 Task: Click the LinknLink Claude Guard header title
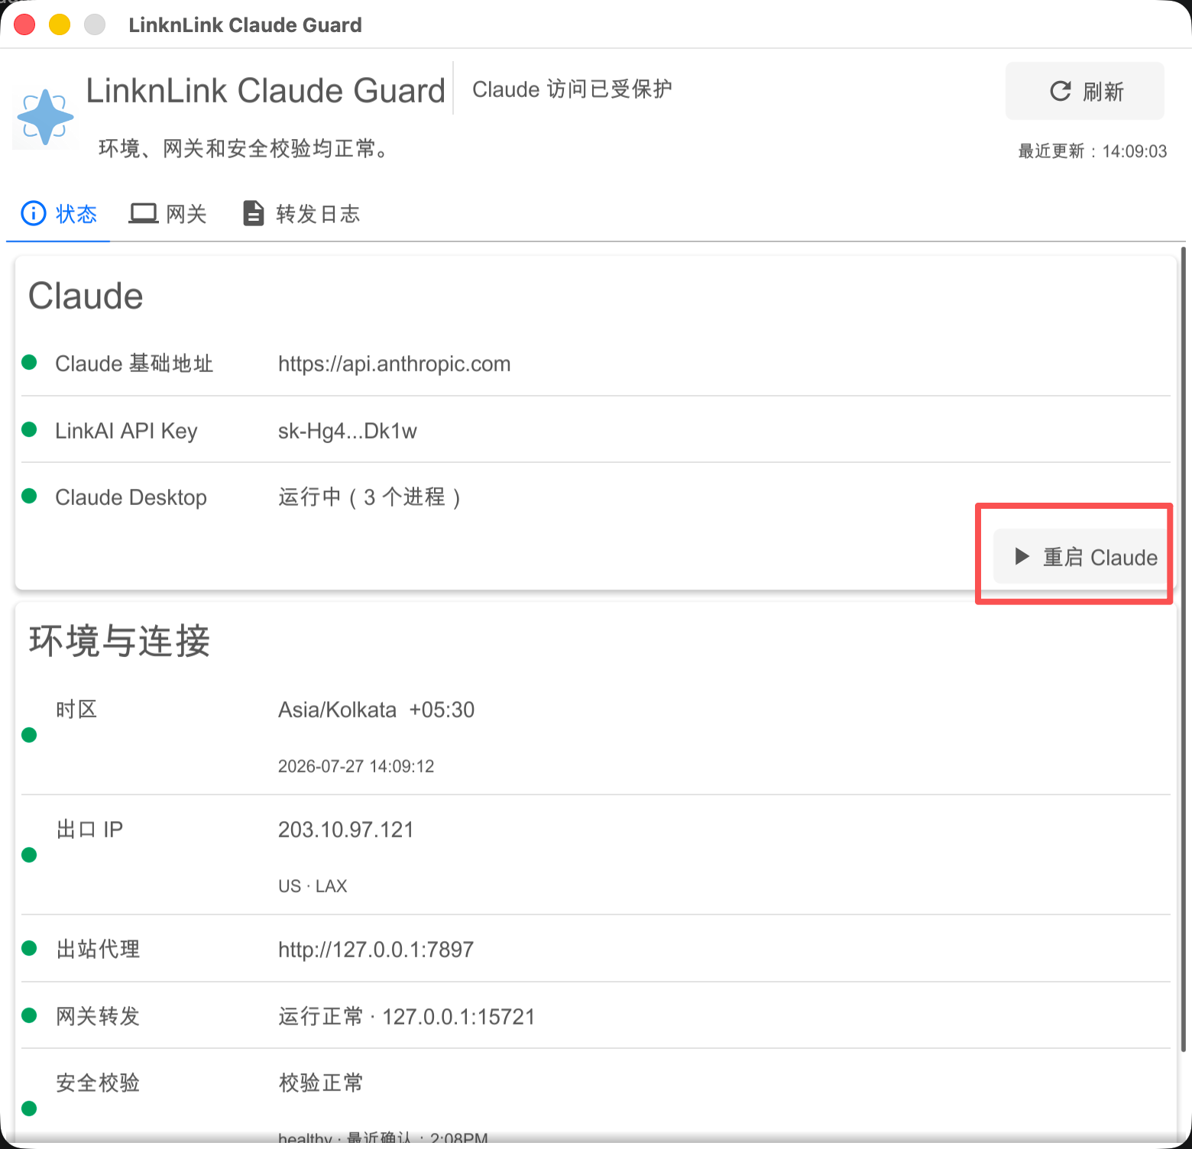265,90
